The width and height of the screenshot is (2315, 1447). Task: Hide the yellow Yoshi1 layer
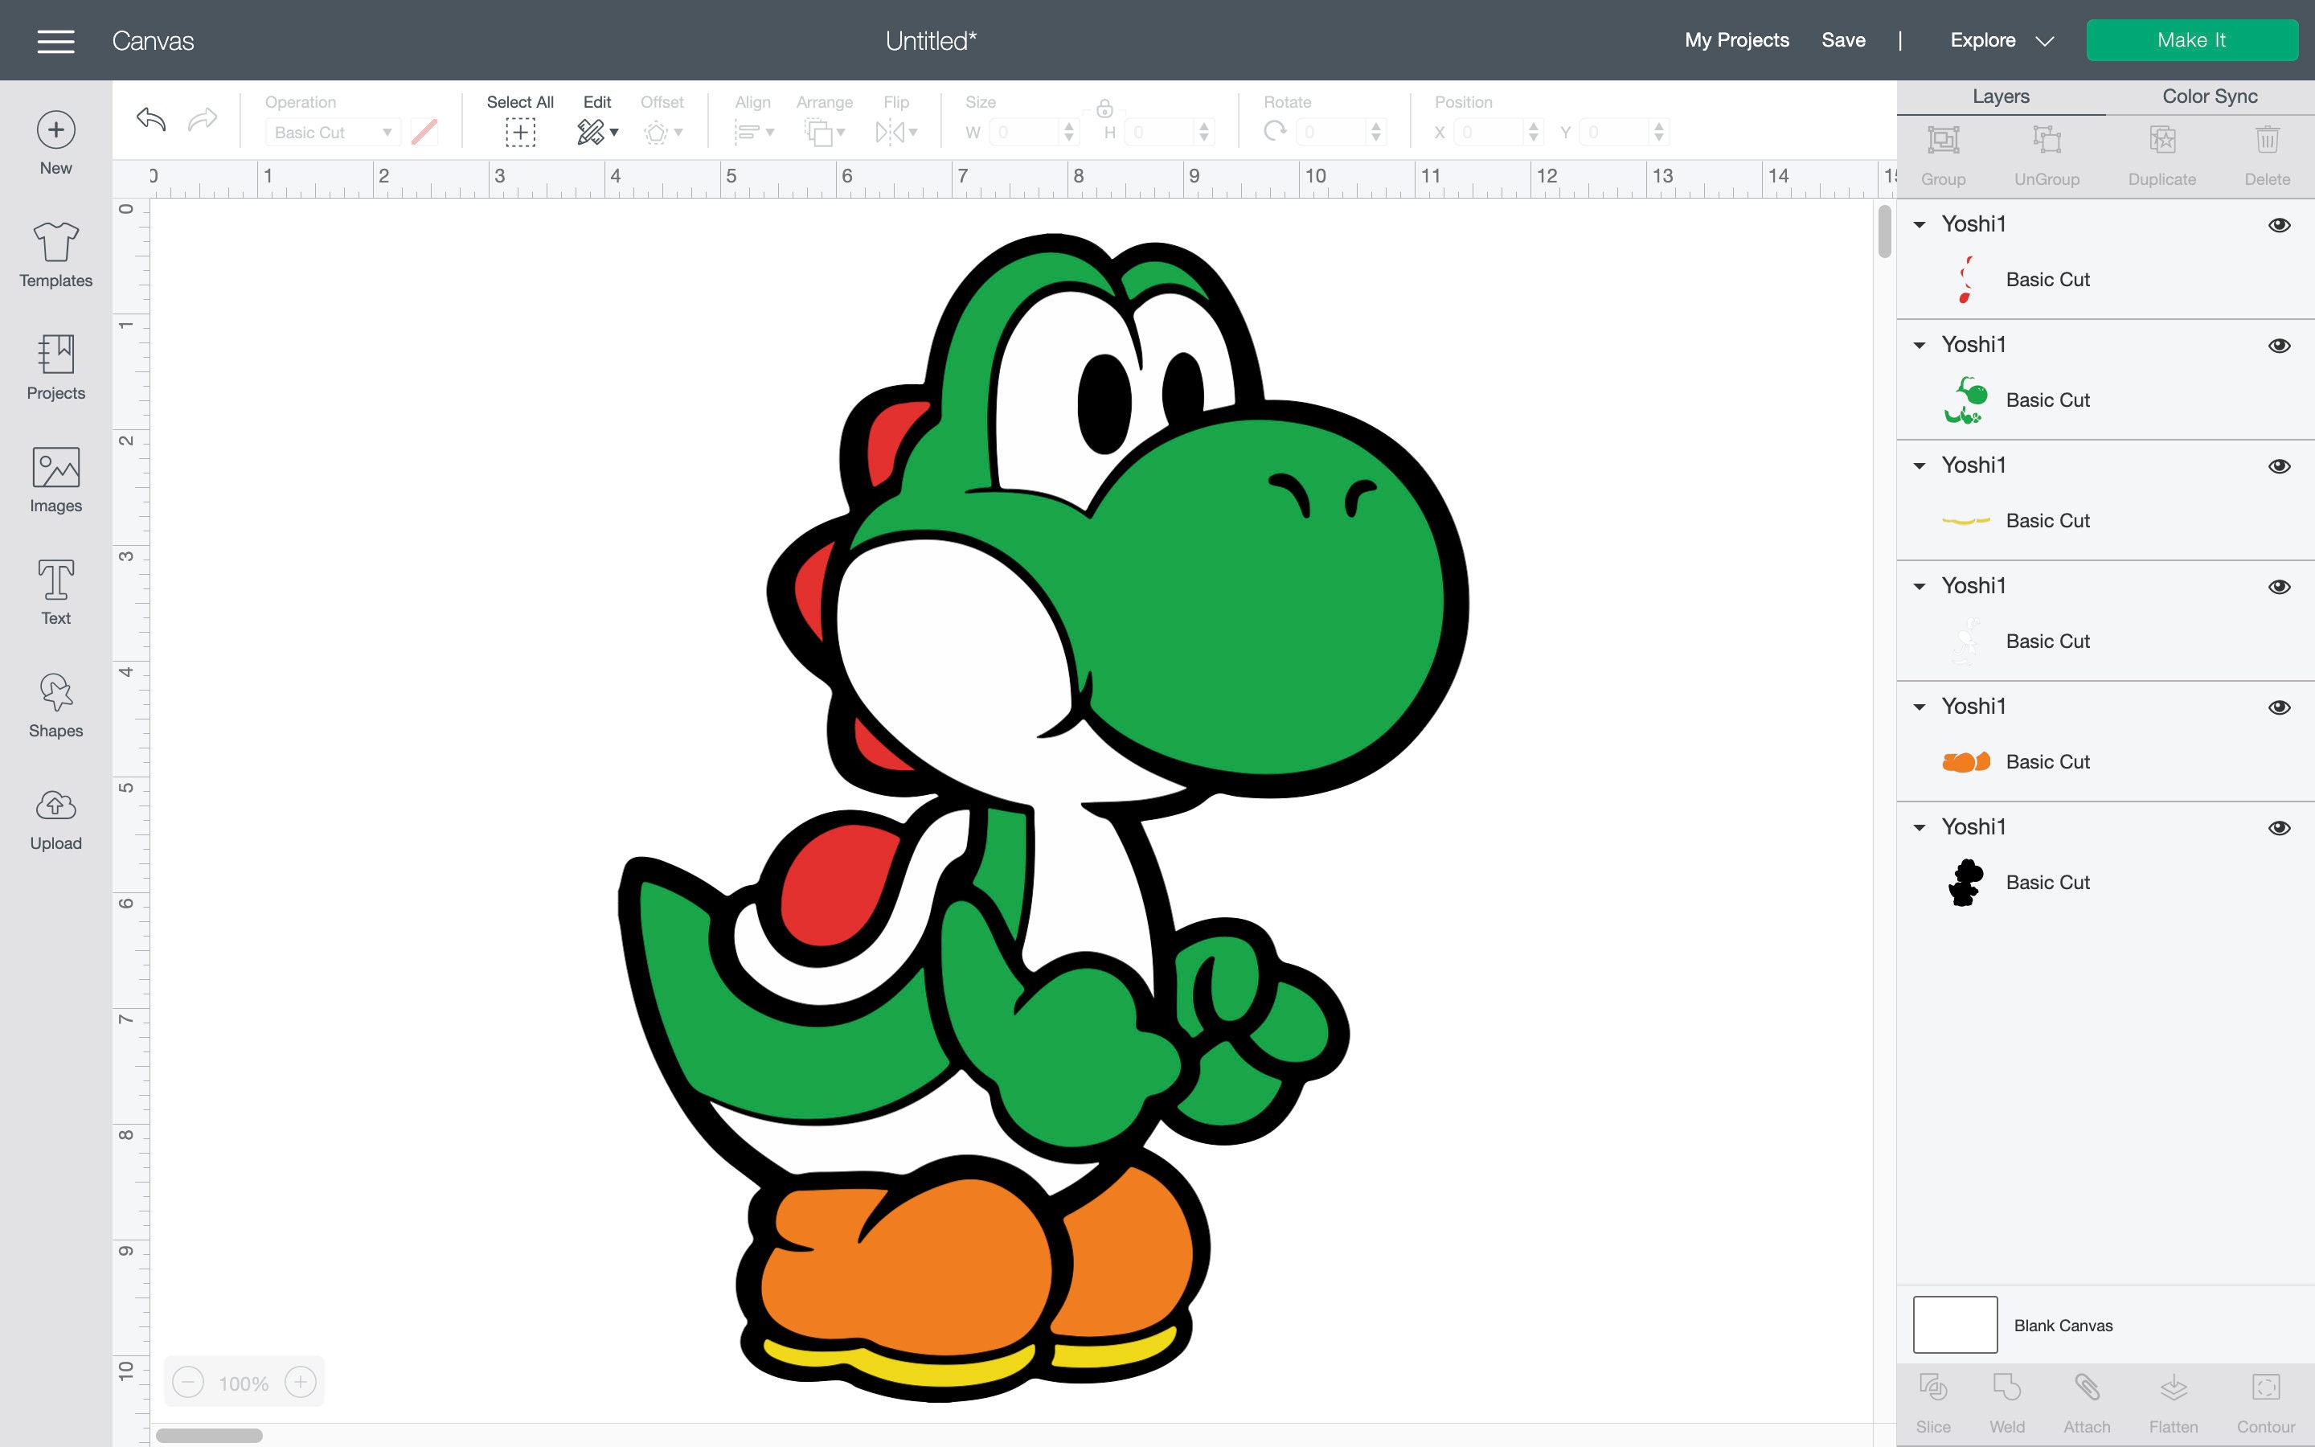(x=2280, y=466)
